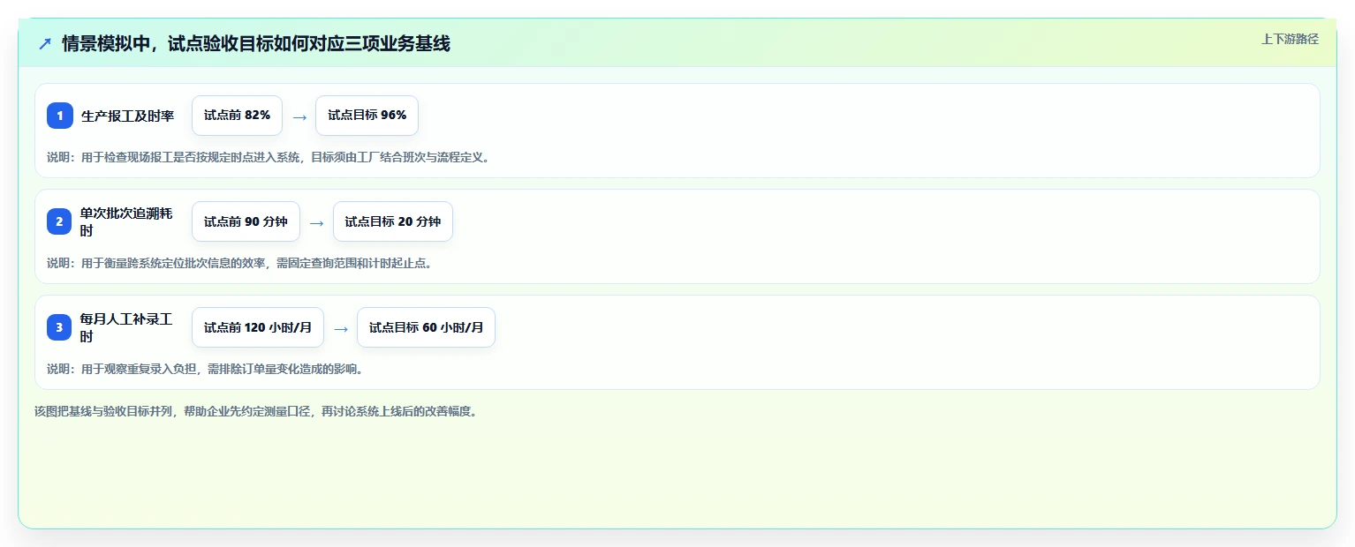Image resolution: width=1355 pixels, height=547 pixels.
Task: Click the 单次批次追溯耗时 label
Action: (x=127, y=221)
